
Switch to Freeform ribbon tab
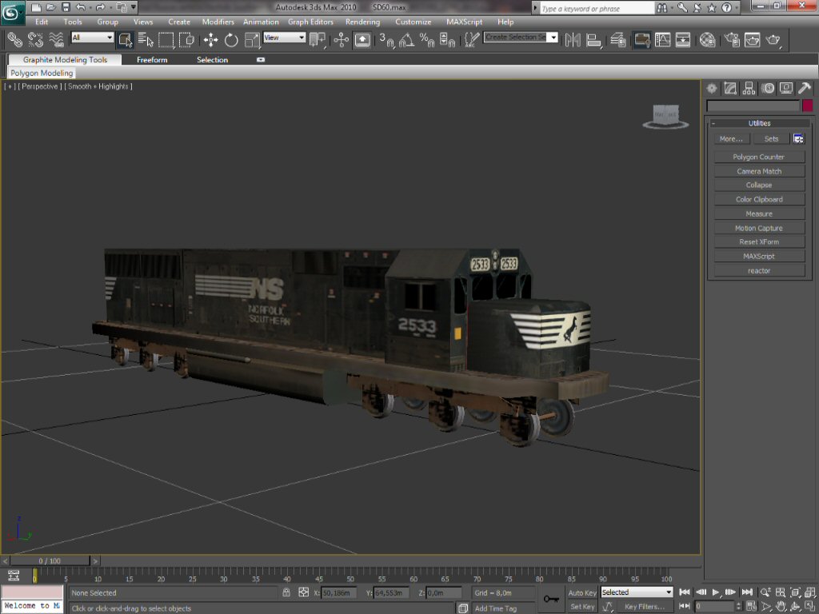pyautogui.click(x=152, y=60)
